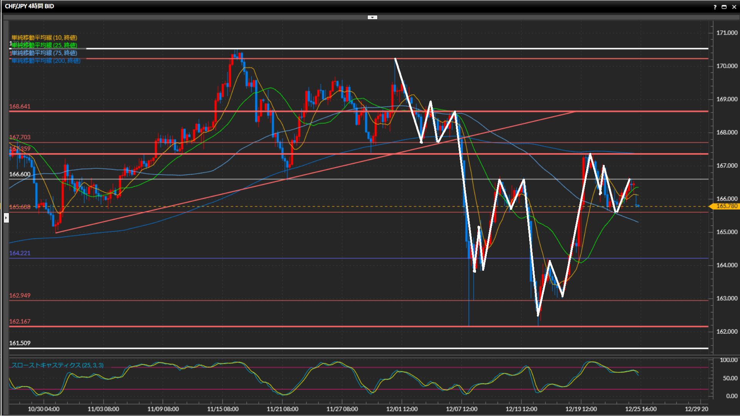Expand the collapsed toolbar arrow at top

(x=372, y=17)
